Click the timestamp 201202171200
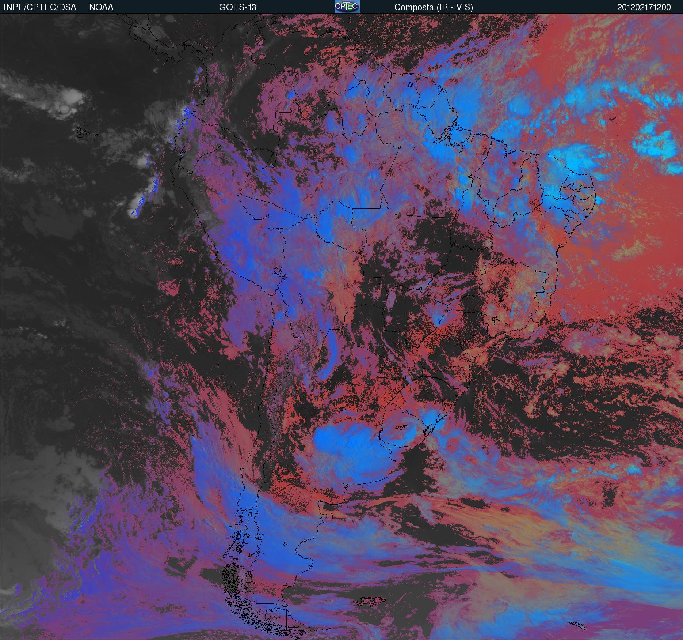This screenshot has height=640, width=683. click(644, 7)
